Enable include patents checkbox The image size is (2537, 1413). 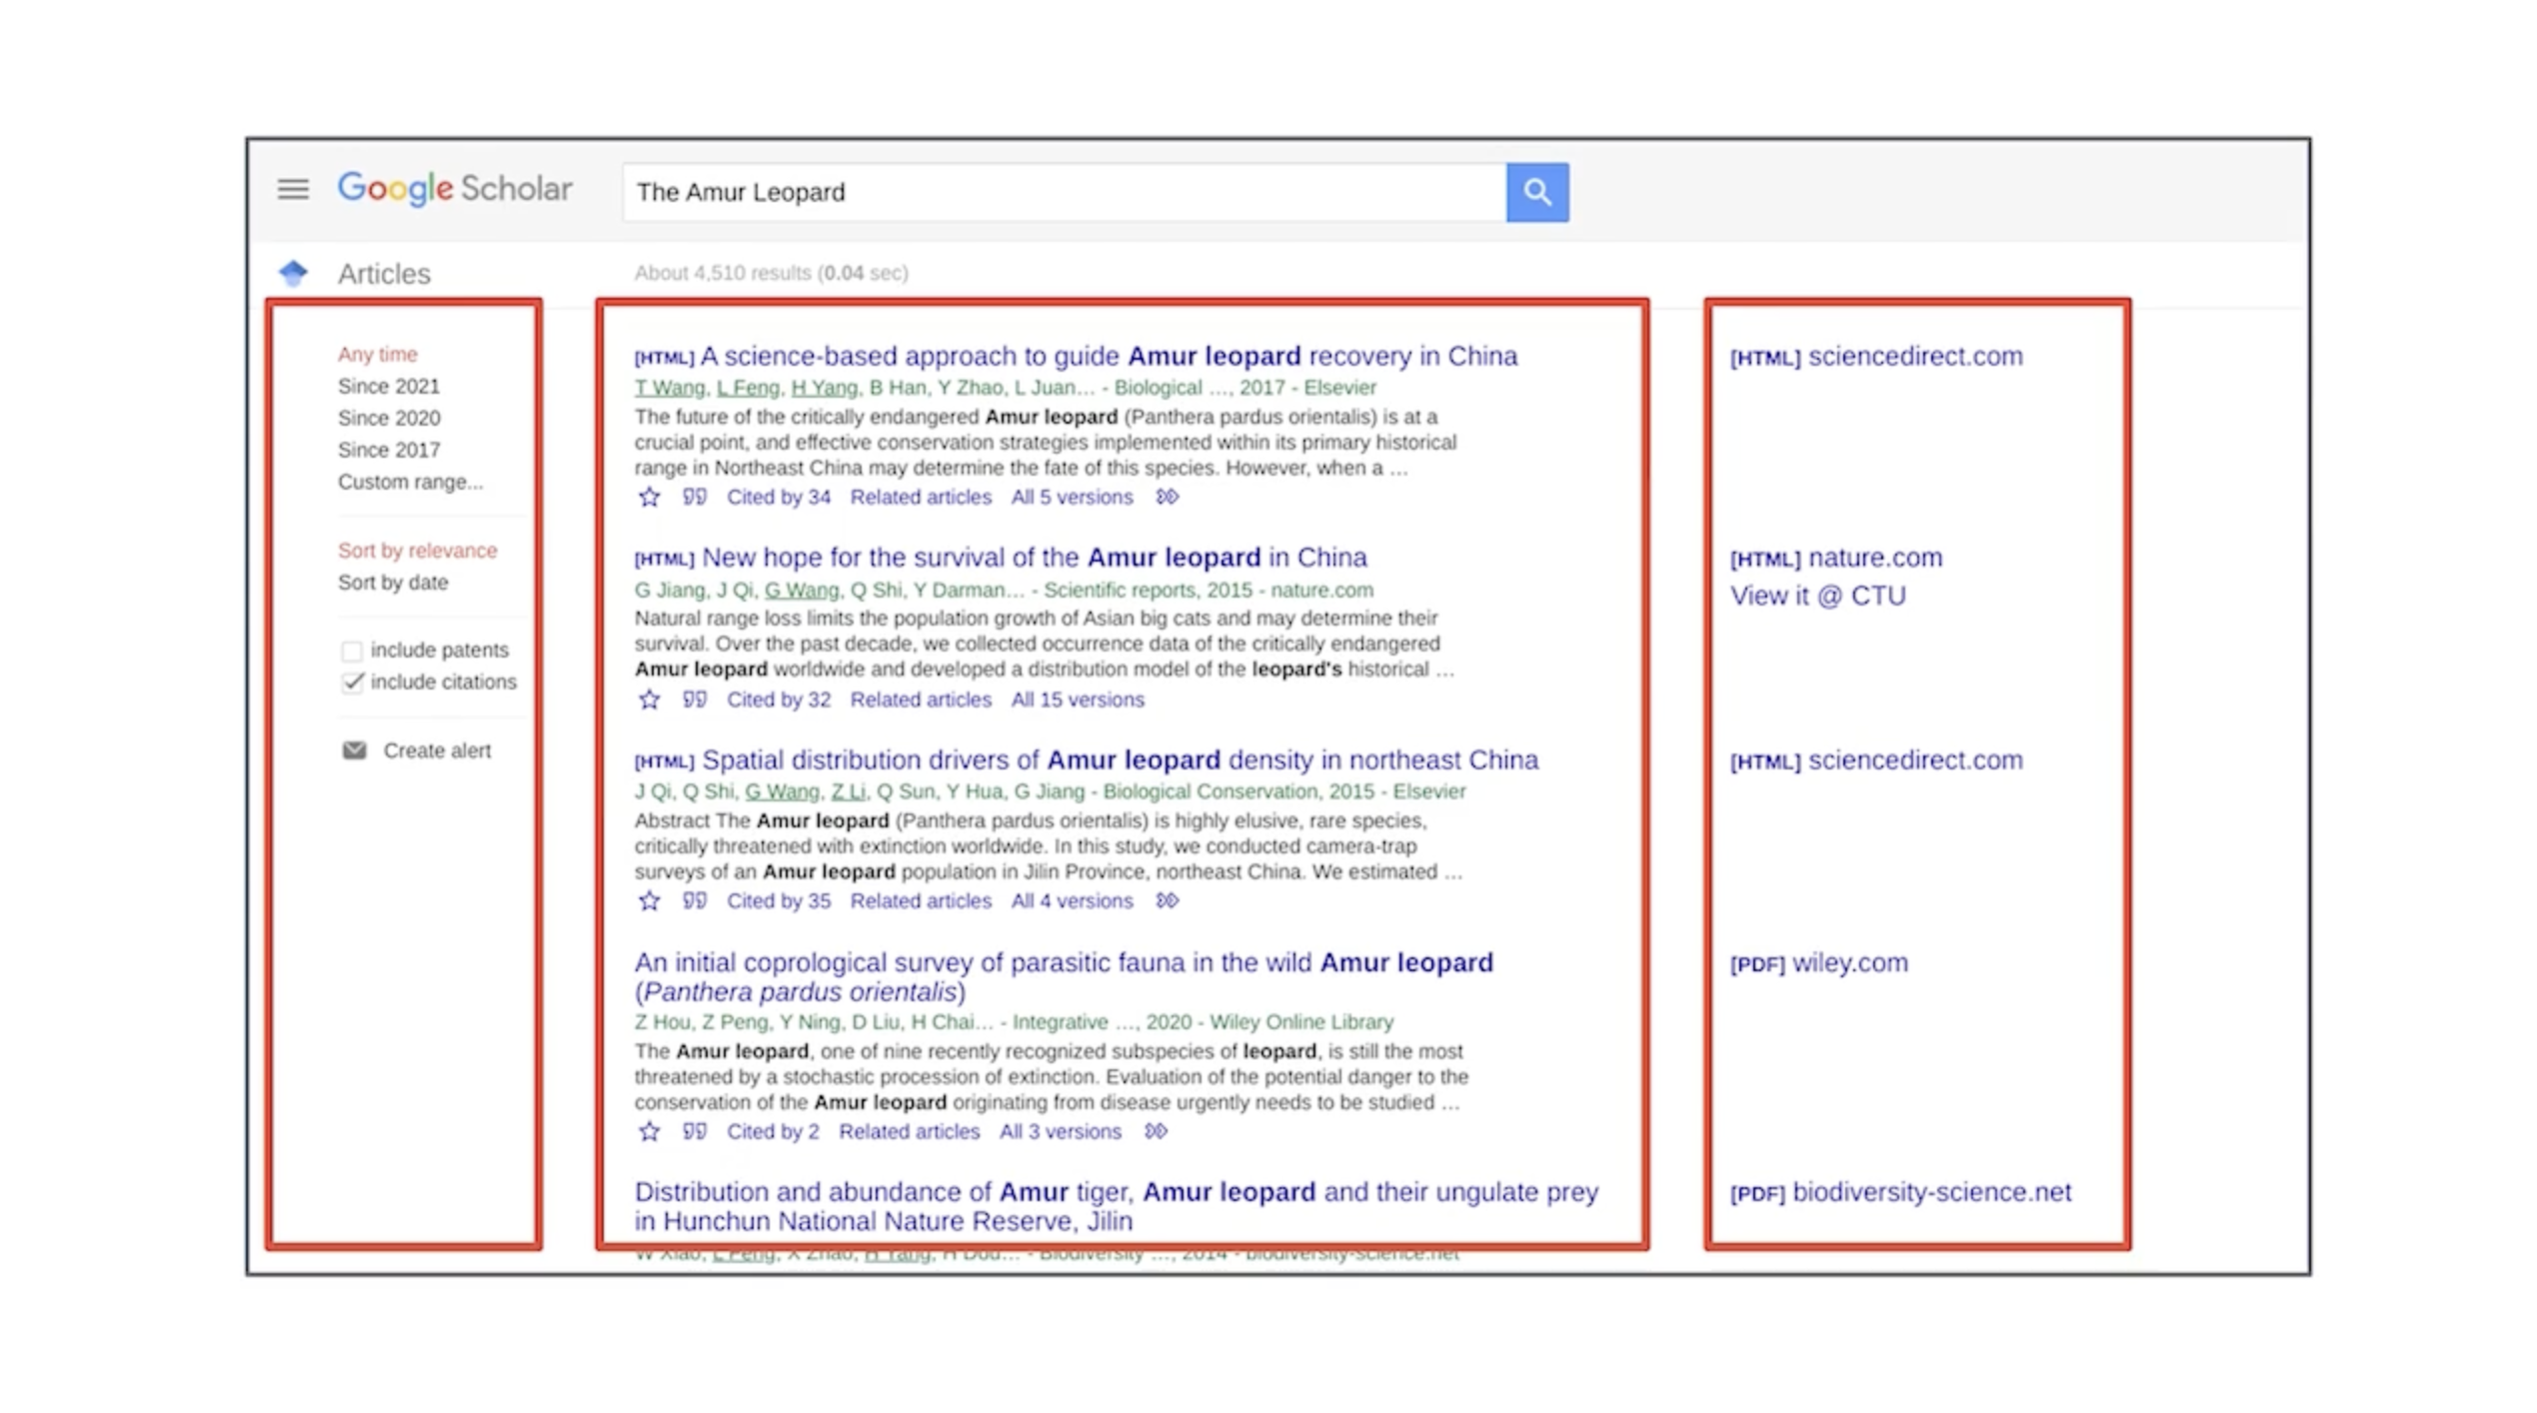[x=351, y=652]
